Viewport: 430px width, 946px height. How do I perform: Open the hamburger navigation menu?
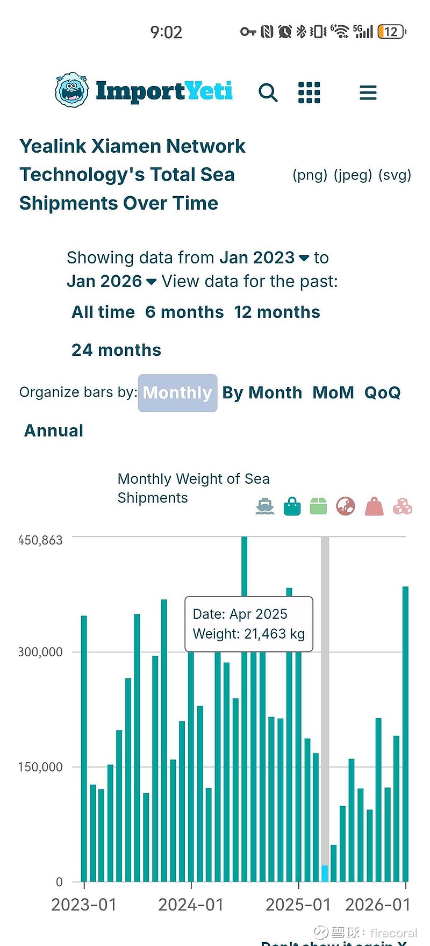click(x=368, y=92)
